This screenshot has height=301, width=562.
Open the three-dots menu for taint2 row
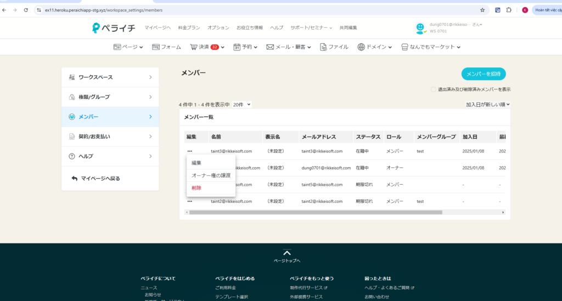pos(189,201)
